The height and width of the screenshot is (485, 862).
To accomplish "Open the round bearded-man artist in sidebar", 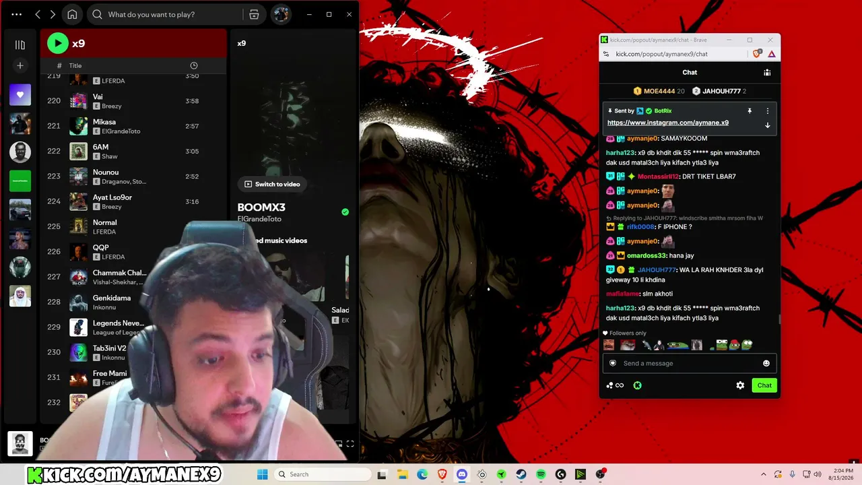I will coord(20,152).
